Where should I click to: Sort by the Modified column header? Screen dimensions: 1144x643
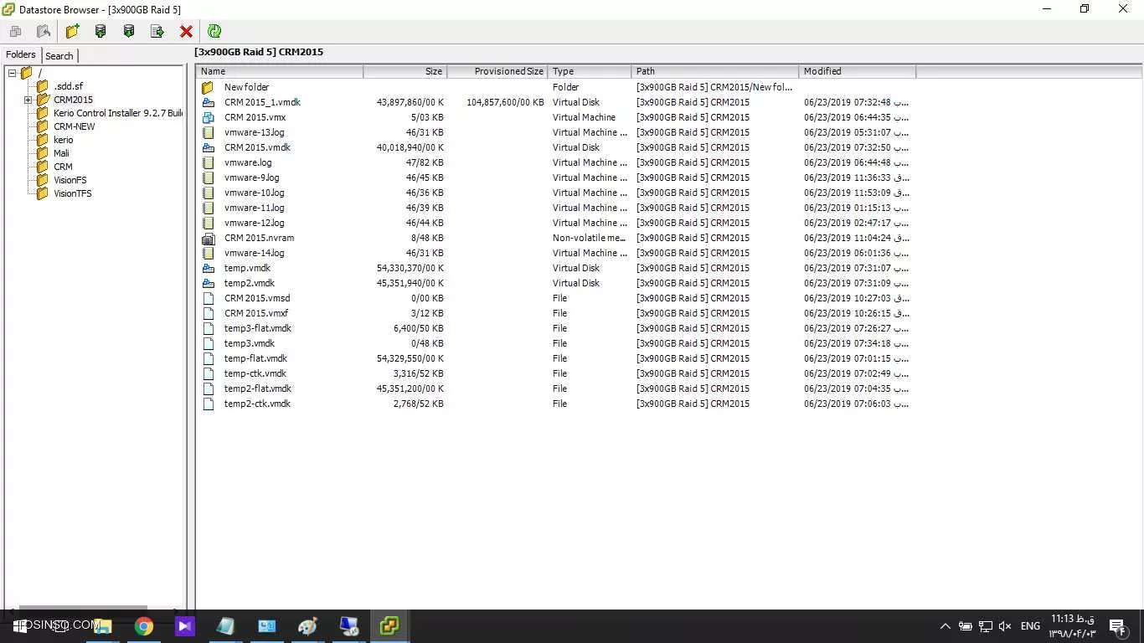(858, 72)
